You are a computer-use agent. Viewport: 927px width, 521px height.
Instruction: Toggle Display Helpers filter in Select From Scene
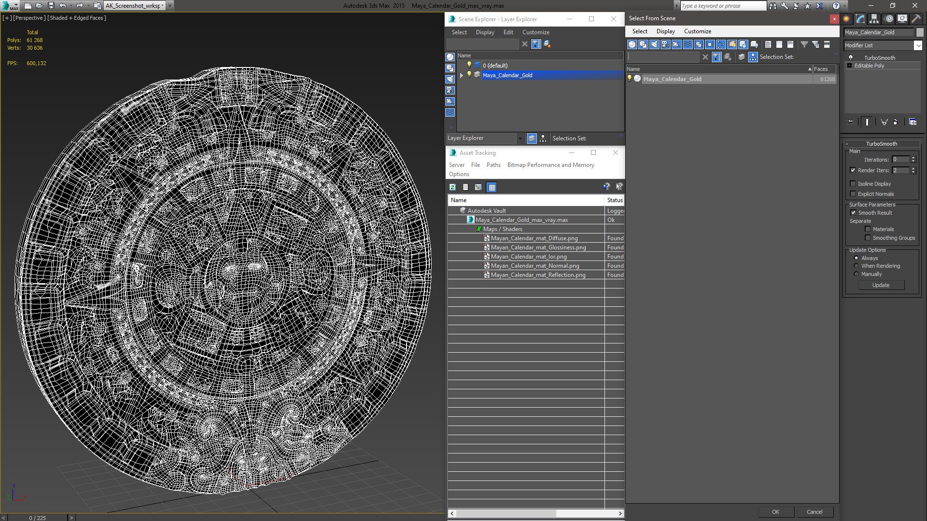(x=676, y=44)
